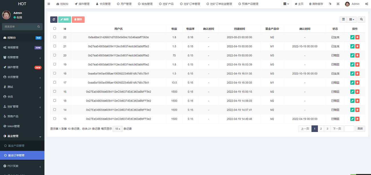
Task: Go to page 2 of the results
Action: tap(321, 129)
